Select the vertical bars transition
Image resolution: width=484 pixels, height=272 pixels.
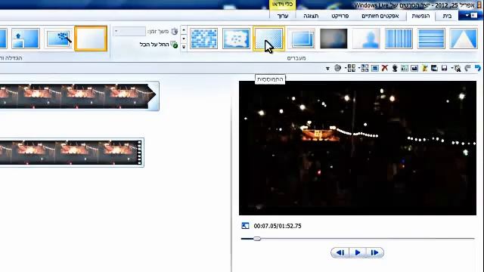(x=399, y=39)
